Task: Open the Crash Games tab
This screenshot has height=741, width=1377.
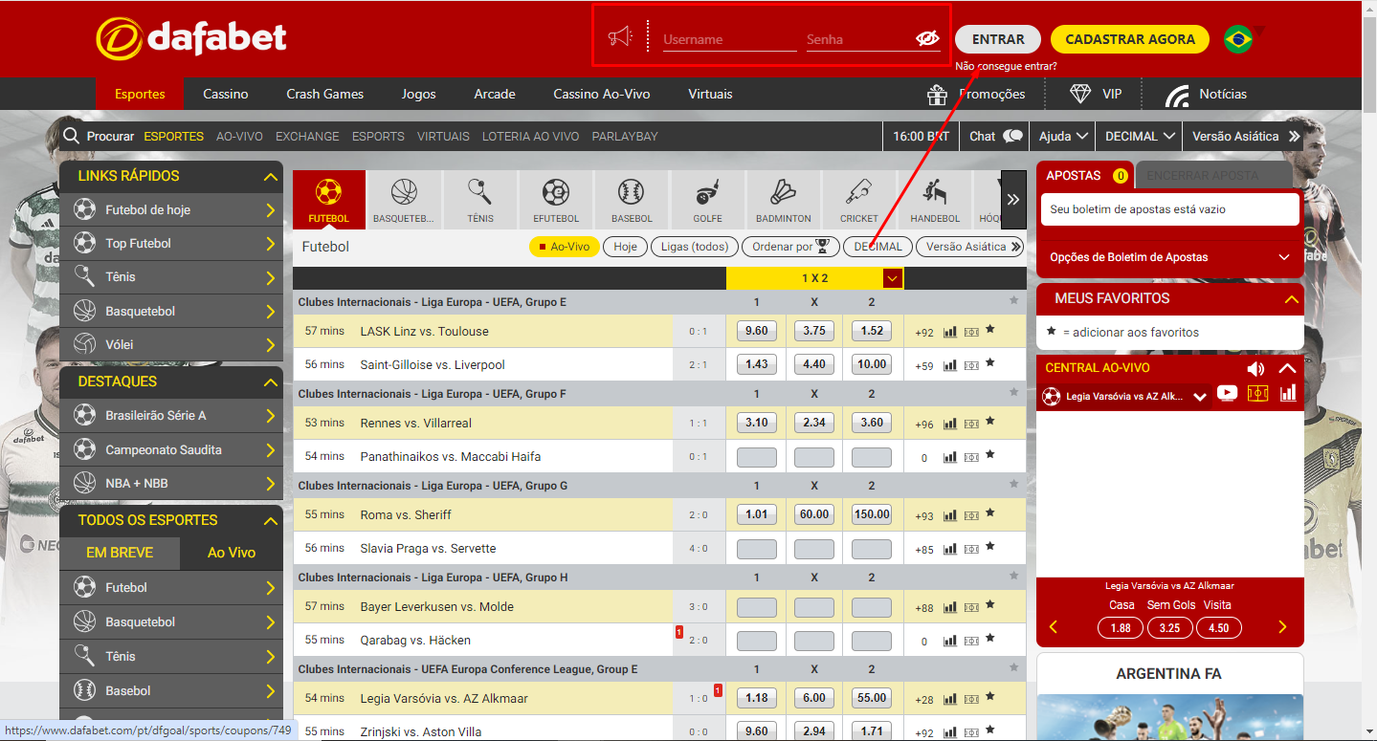Action: point(325,94)
